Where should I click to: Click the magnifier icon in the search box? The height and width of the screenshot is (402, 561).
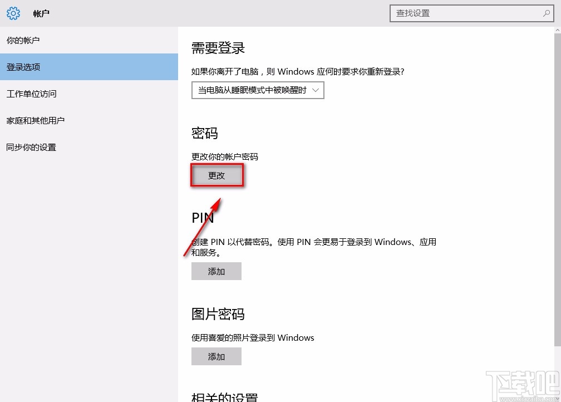pyautogui.click(x=547, y=13)
